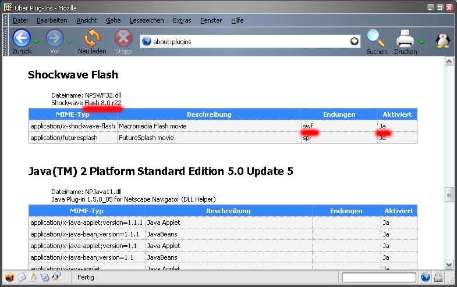The width and height of the screenshot is (457, 287).
Task: Open Navigator from the status bar component icons
Action: 10,277
